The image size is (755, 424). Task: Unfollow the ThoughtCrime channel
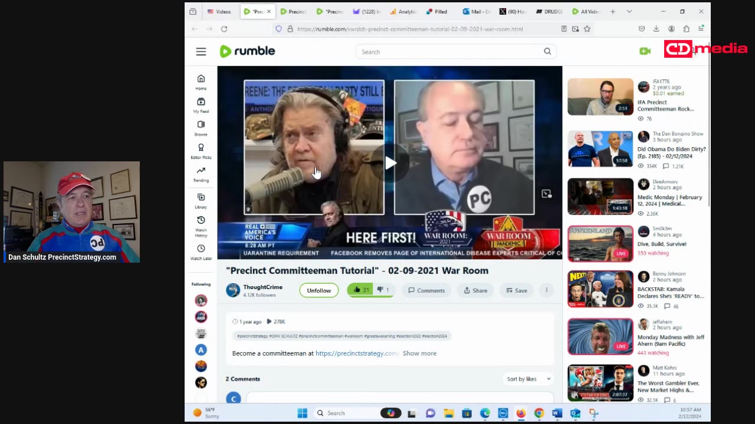click(319, 290)
